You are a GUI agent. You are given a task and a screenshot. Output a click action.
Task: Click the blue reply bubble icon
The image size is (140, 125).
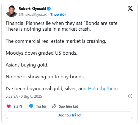pos(31,106)
